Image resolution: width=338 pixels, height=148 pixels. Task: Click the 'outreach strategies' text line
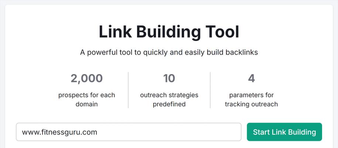coord(169,95)
